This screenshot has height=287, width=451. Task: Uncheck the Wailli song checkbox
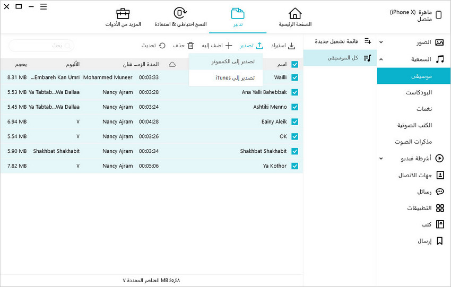294,77
